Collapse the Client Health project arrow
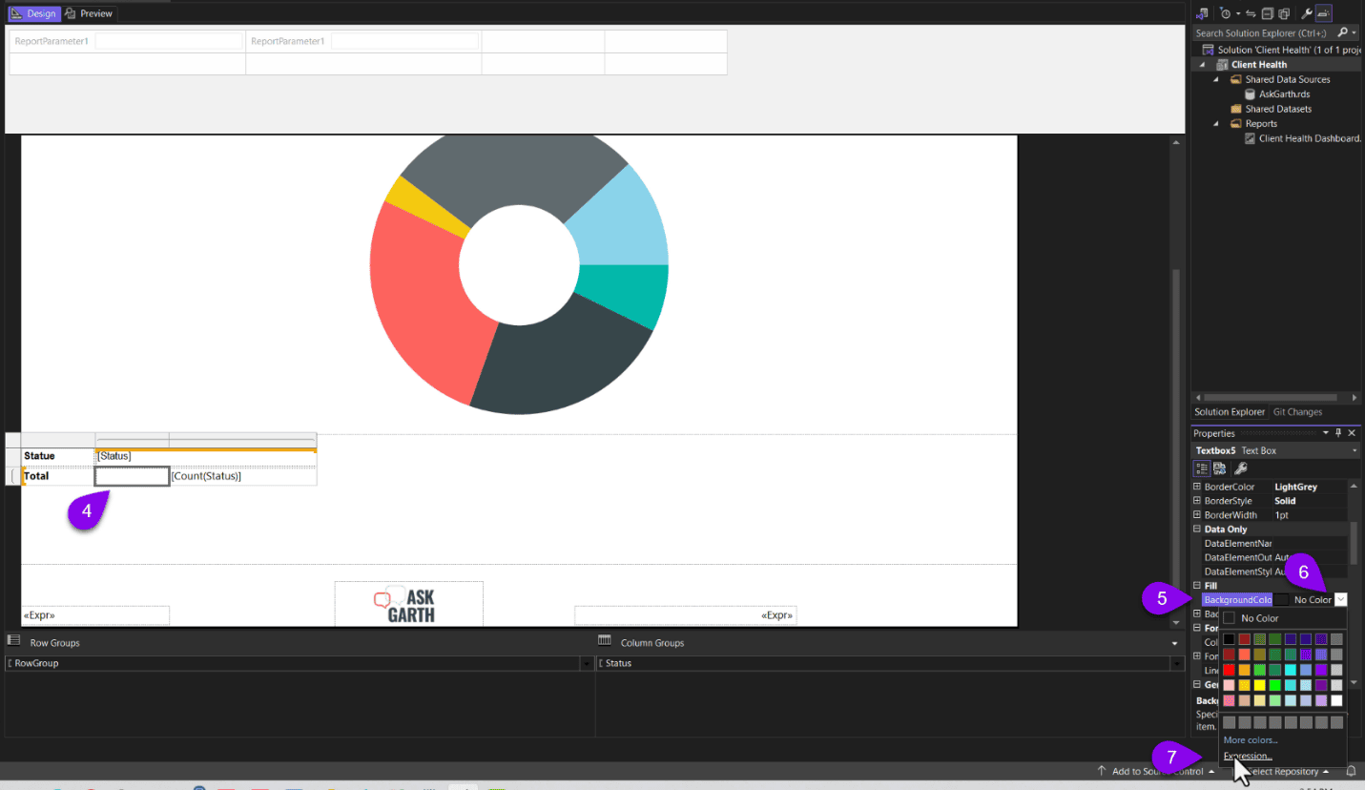1365x790 pixels. (x=1200, y=65)
